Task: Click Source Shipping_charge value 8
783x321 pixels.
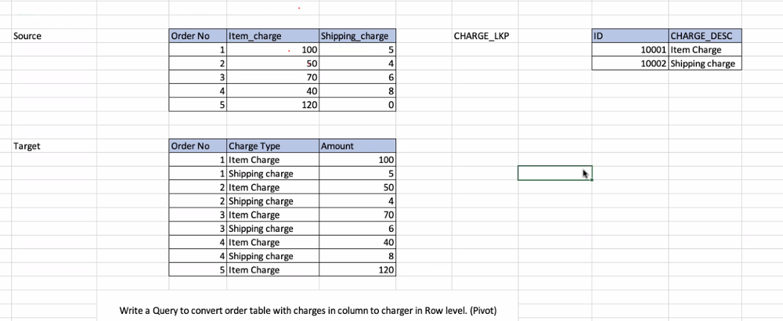Action: click(x=358, y=92)
